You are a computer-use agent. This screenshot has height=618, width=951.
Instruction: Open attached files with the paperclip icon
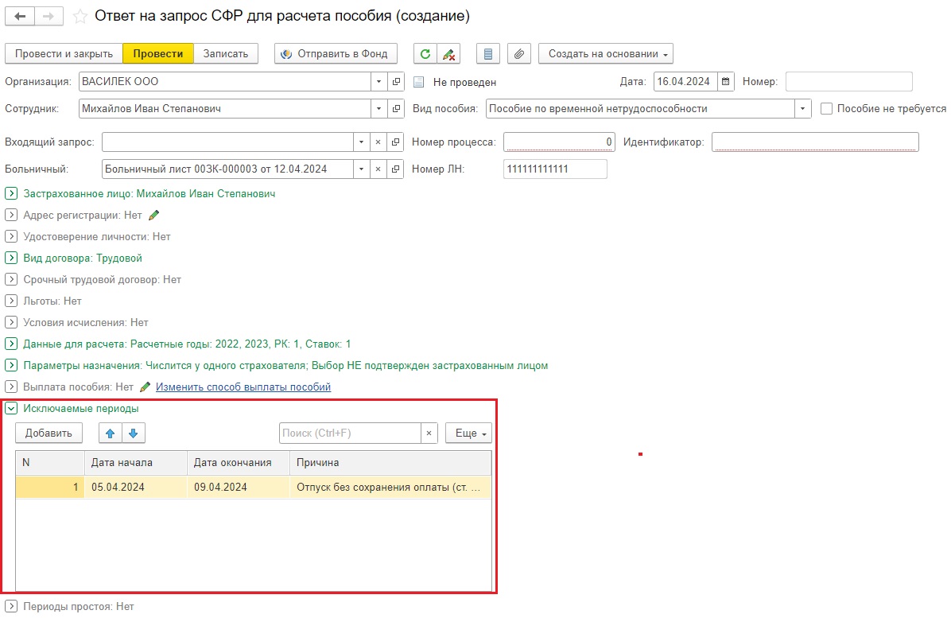click(519, 54)
